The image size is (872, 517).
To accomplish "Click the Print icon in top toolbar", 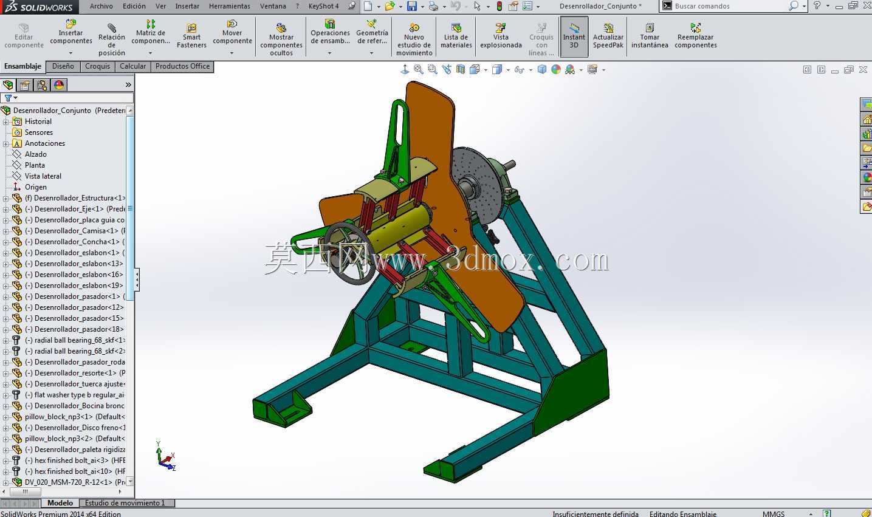I will tap(433, 6).
